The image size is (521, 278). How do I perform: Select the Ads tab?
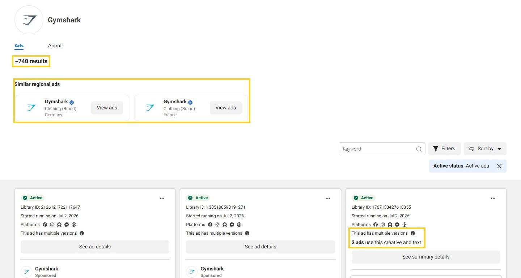pos(19,45)
